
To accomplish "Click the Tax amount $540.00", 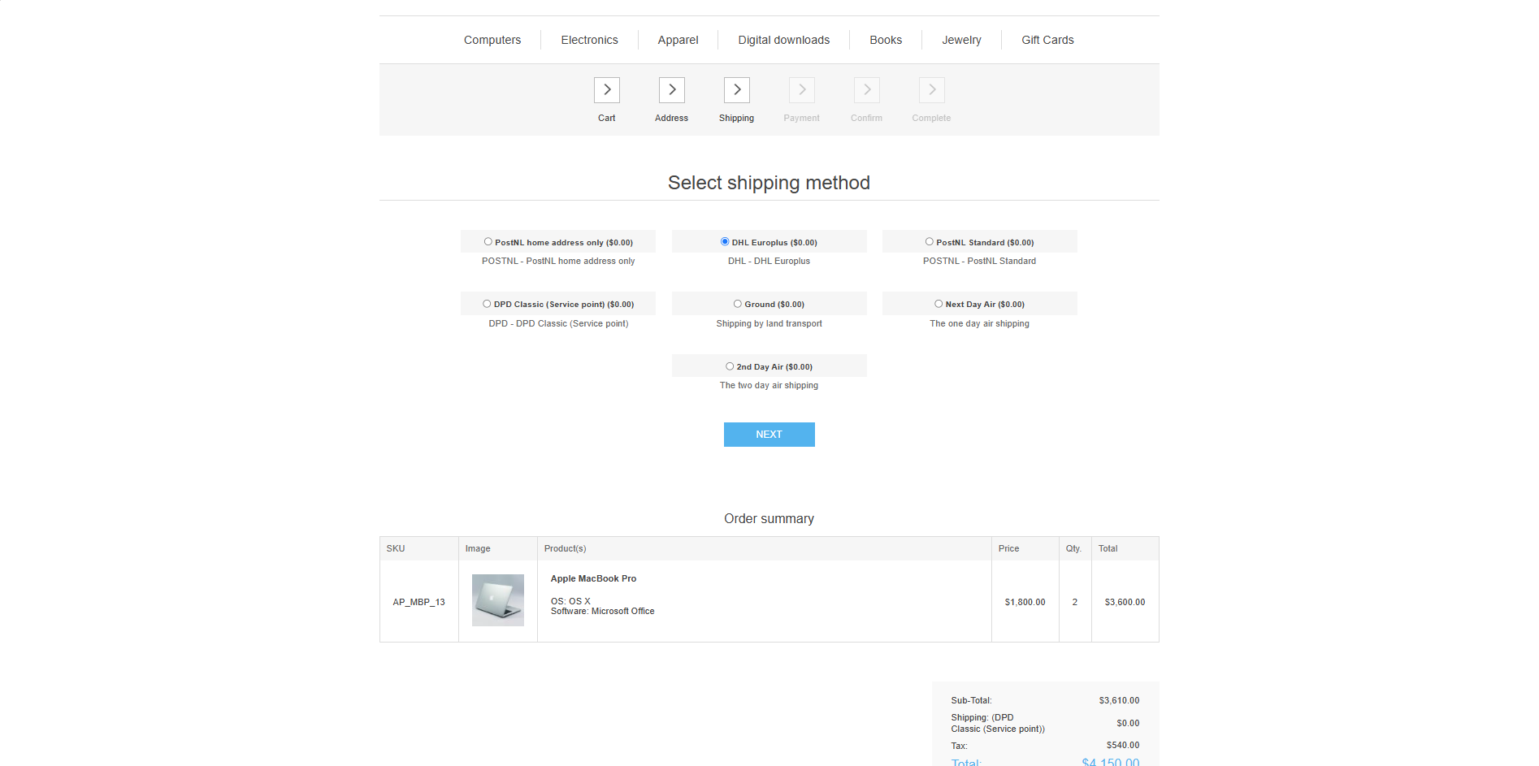I will tap(1123, 745).
